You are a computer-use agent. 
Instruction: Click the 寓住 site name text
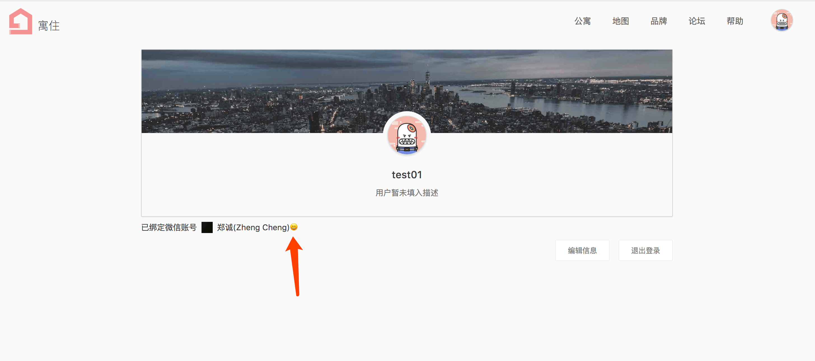49,26
